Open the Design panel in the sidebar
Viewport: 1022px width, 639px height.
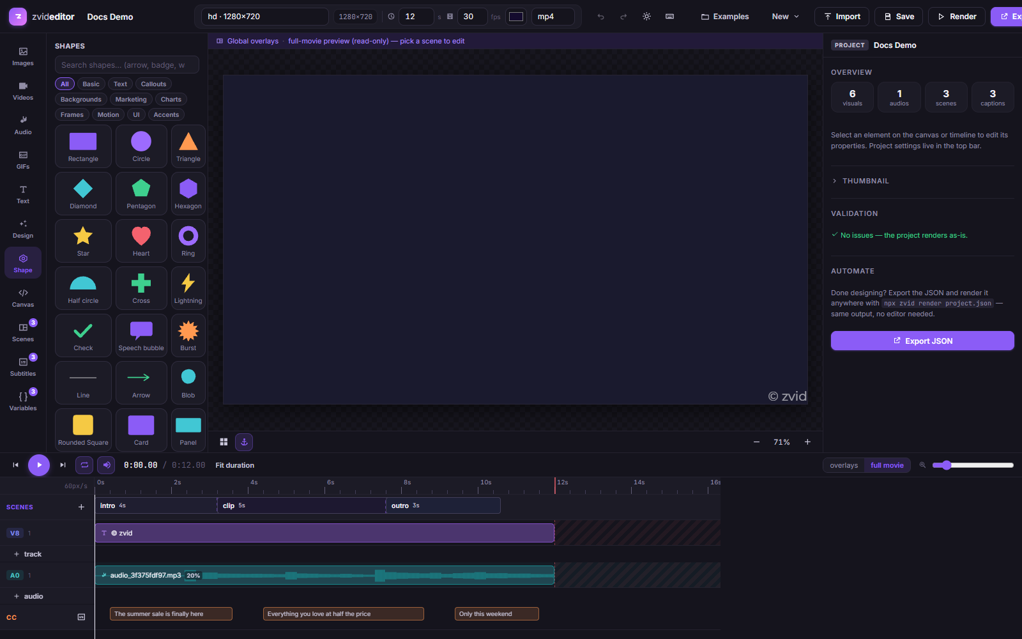tap(23, 229)
